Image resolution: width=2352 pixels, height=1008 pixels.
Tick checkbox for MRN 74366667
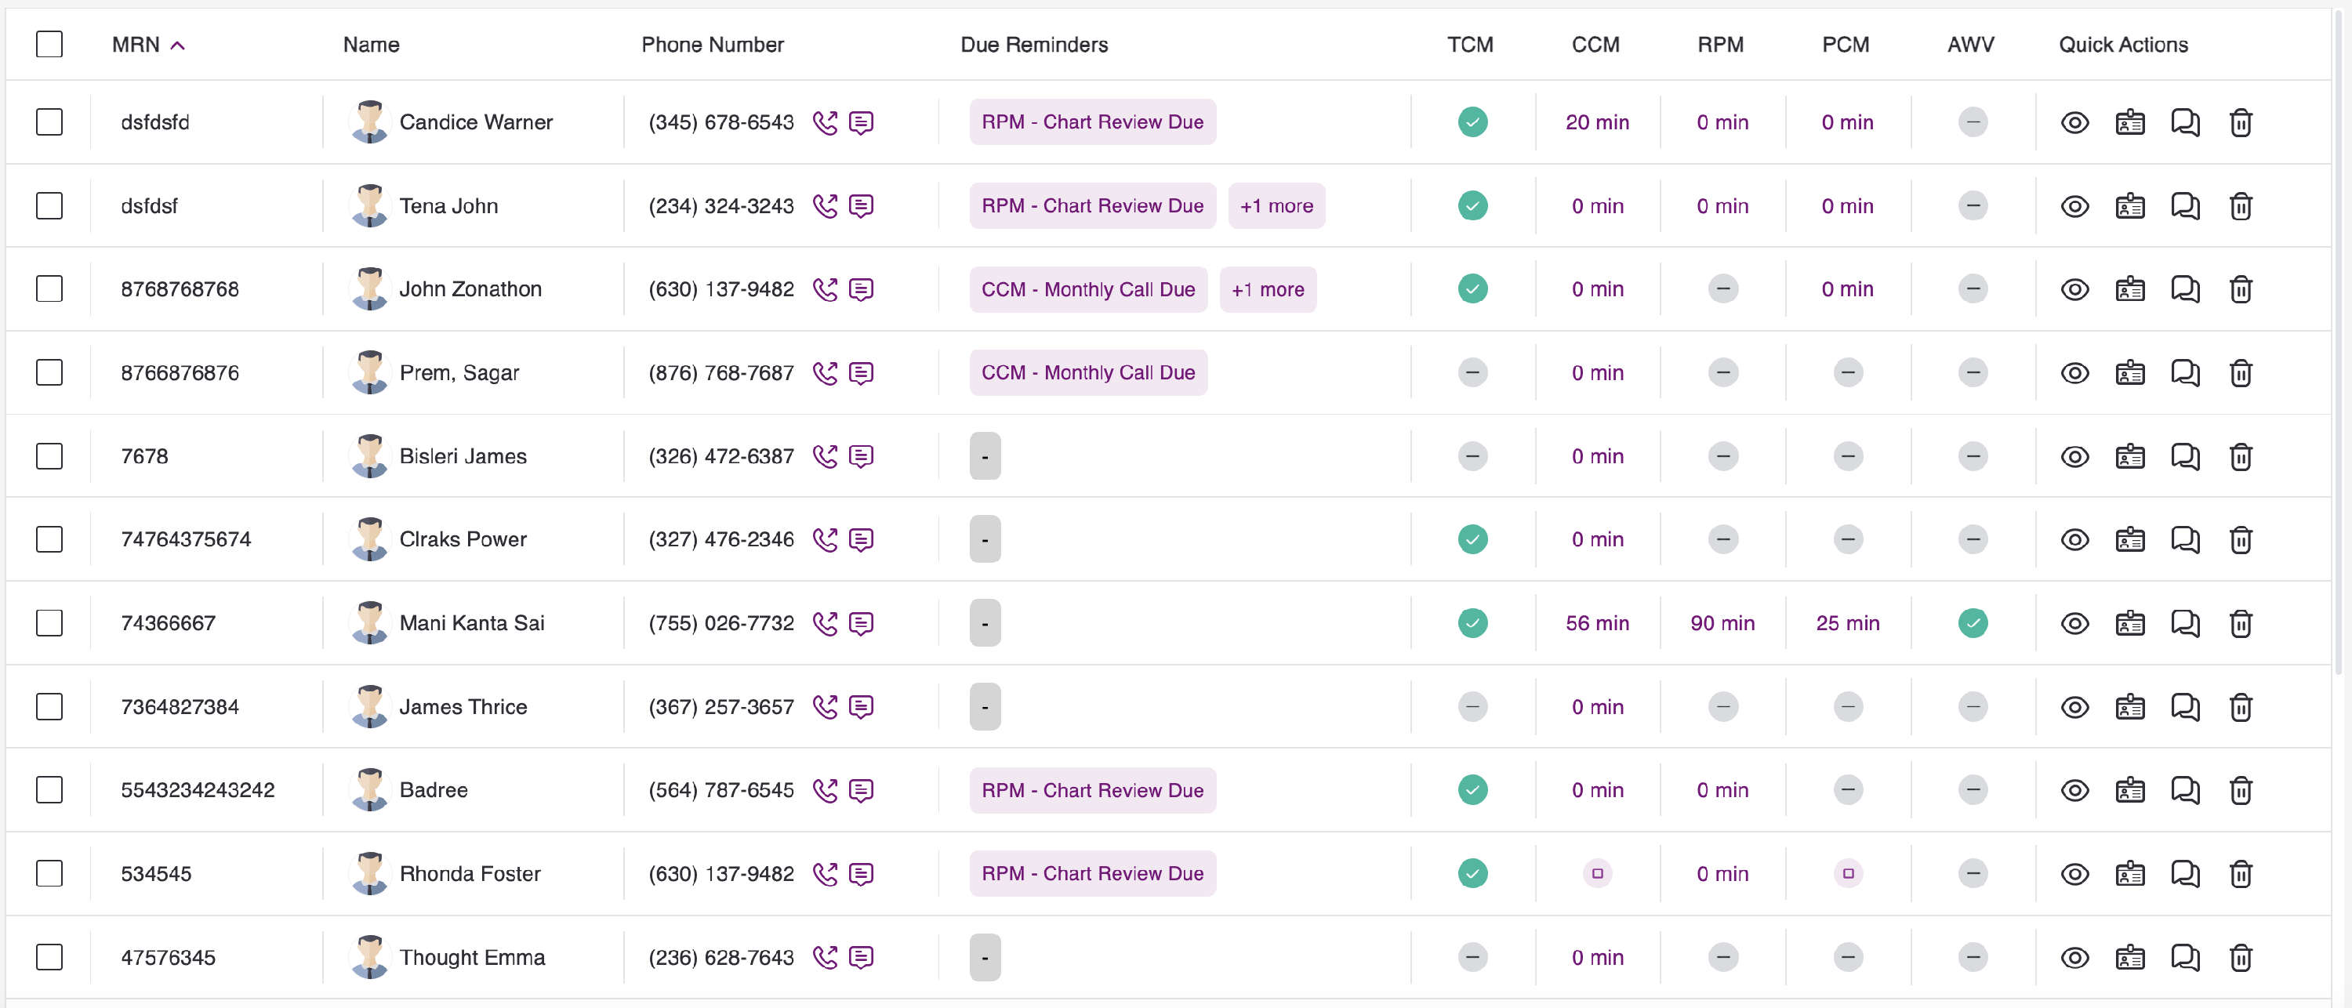click(x=49, y=624)
